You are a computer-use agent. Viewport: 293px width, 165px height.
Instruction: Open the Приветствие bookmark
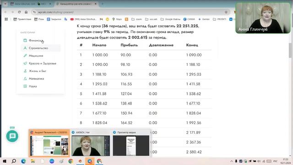[22, 19]
